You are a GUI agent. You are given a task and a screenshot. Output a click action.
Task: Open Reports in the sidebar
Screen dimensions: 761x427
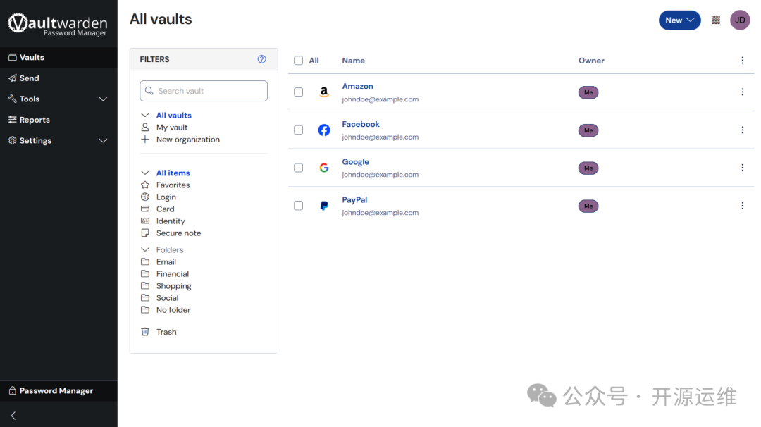(x=34, y=120)
